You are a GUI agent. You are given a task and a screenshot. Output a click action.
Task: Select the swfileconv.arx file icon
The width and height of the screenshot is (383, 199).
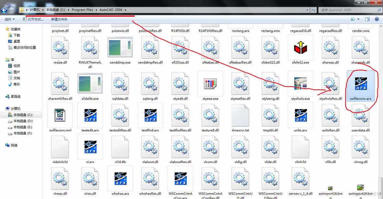[x=361, y=83]
